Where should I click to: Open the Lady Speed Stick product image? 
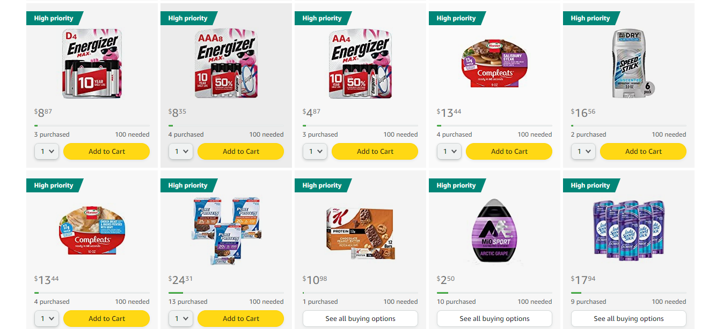pyautogui.click(x=628, y=231)
